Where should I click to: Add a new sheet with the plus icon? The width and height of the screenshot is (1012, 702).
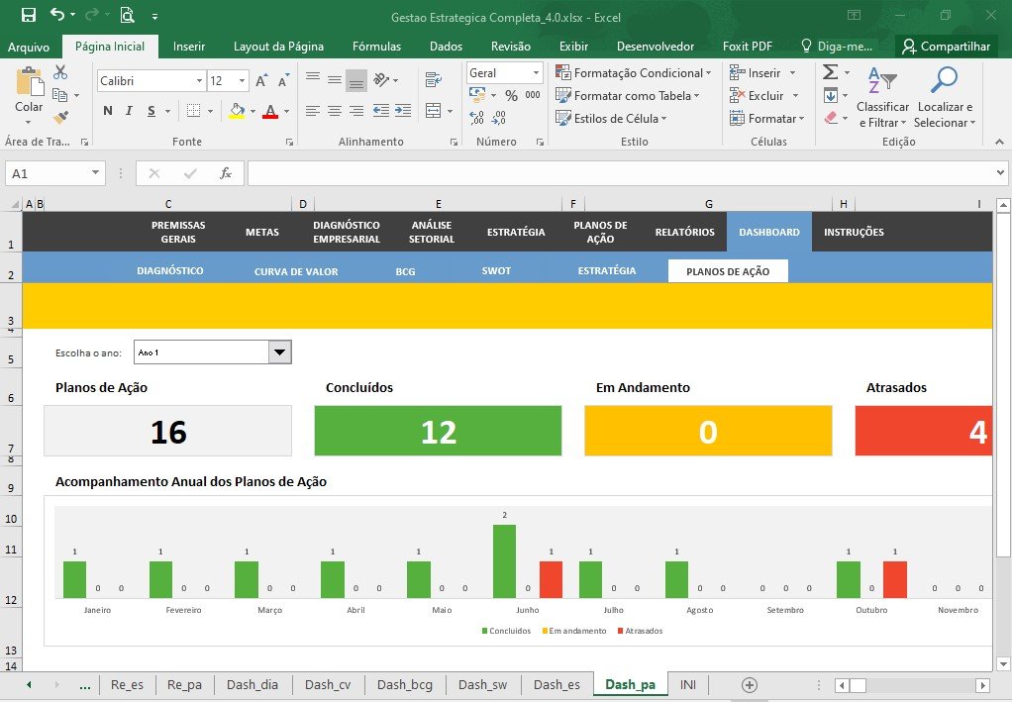click(750, 684)
